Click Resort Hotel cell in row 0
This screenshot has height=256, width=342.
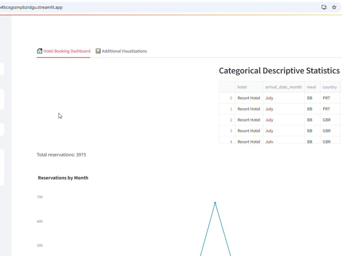click(249, 98)
